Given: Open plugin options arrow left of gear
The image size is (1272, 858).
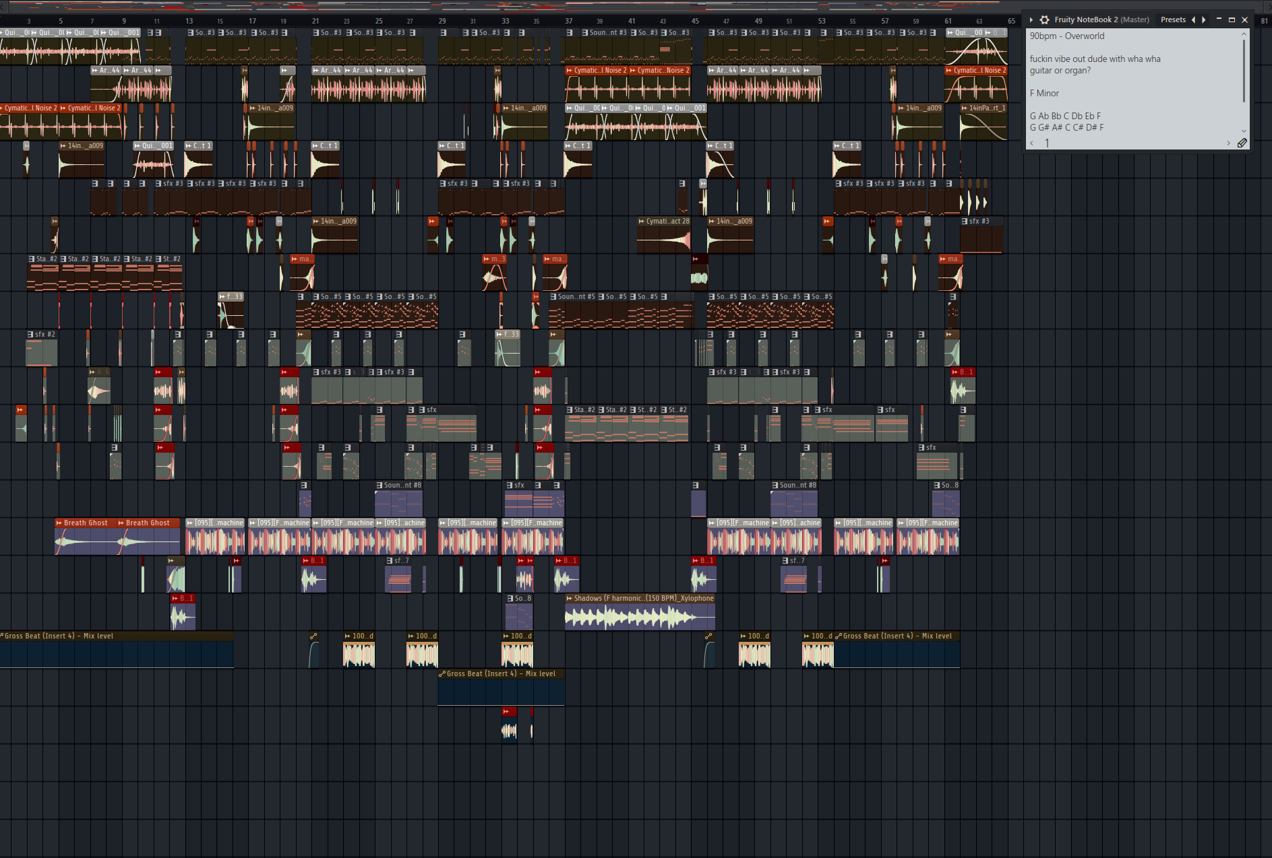Looking at the screenshot, I should [1031, 20].
